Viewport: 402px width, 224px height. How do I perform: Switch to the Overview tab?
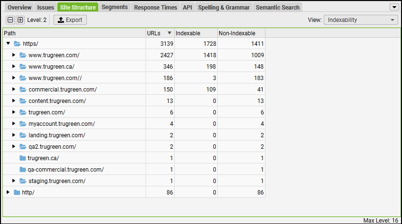coord(20,8)
